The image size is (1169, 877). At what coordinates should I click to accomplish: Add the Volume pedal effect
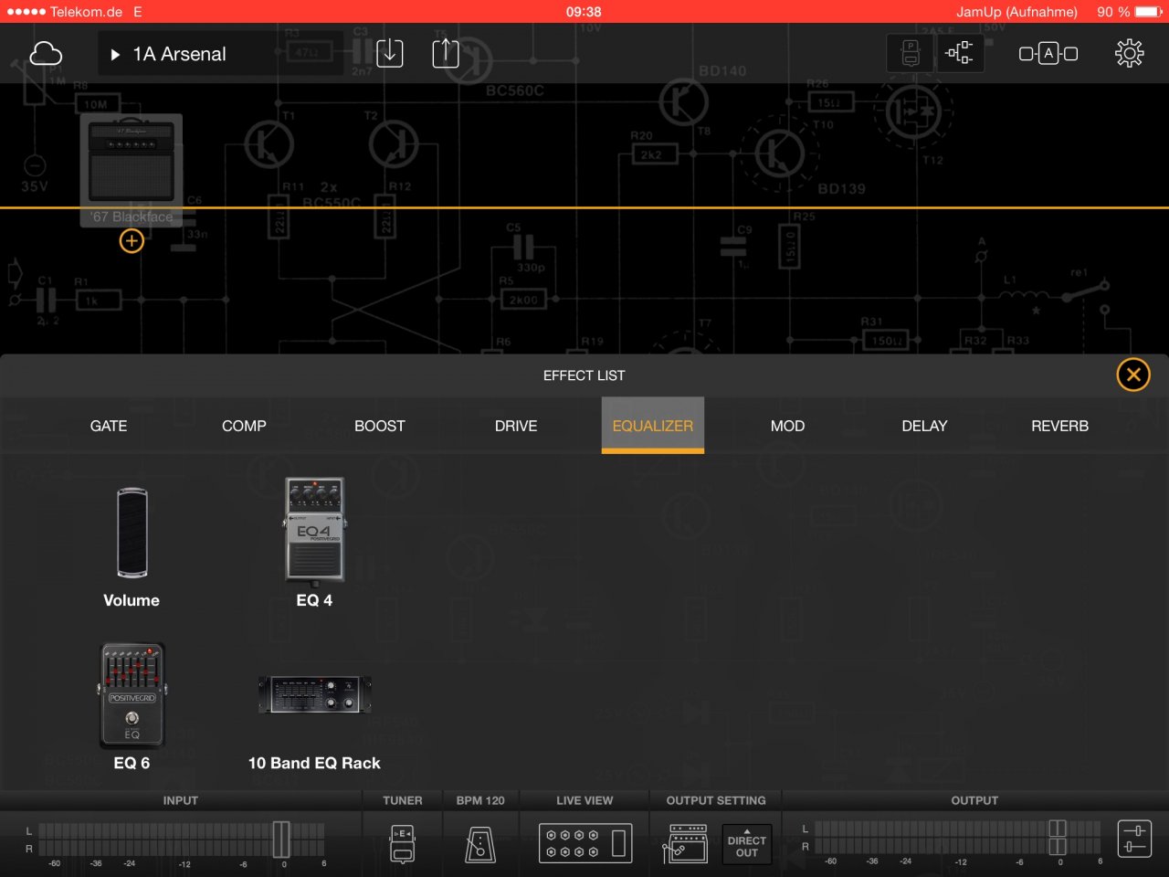[x=132, y=533]
